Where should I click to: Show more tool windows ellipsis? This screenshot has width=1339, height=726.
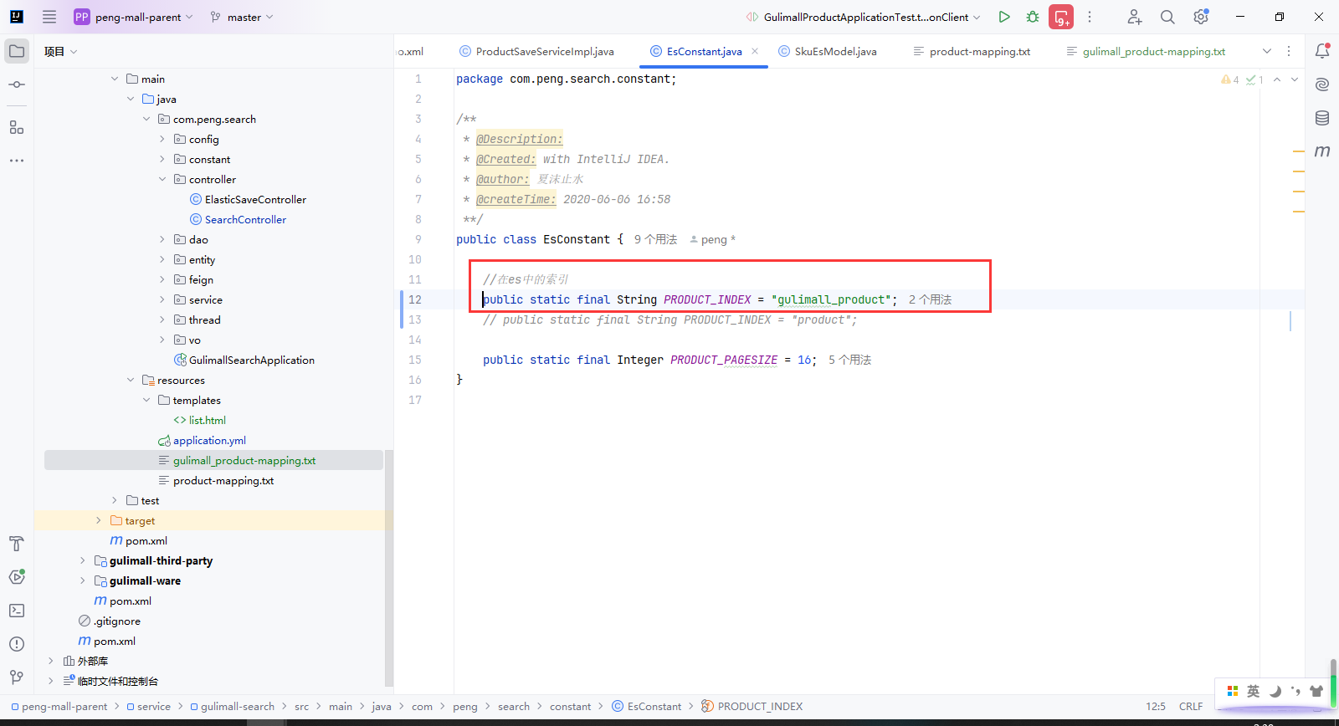pyautogui.click(x=17, y=160)
